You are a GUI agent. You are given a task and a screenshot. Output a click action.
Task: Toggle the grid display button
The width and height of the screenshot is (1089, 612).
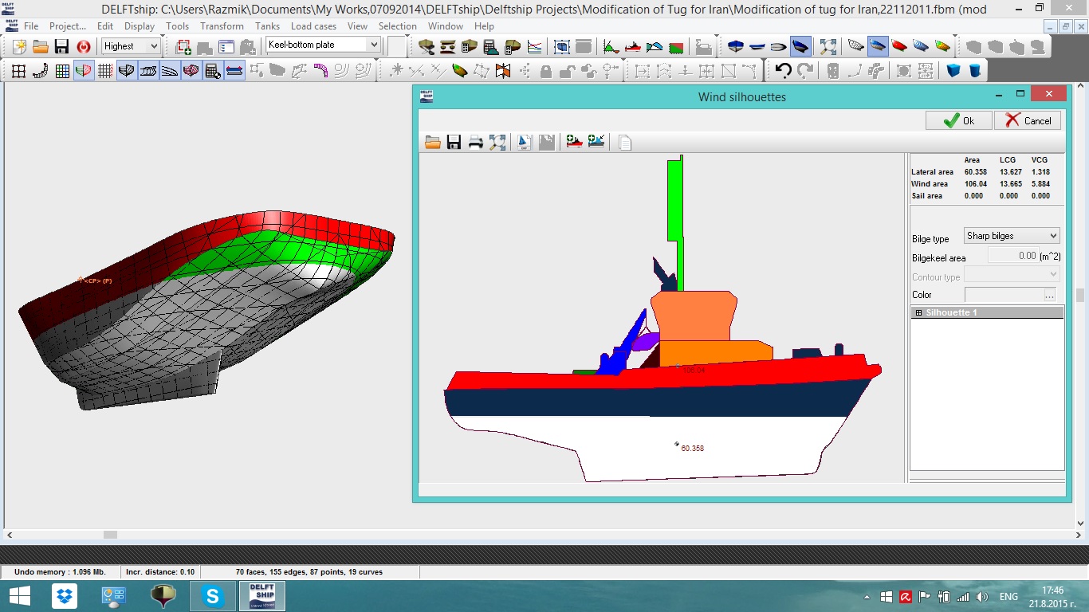pyautogui.click(x=105, y=71)
